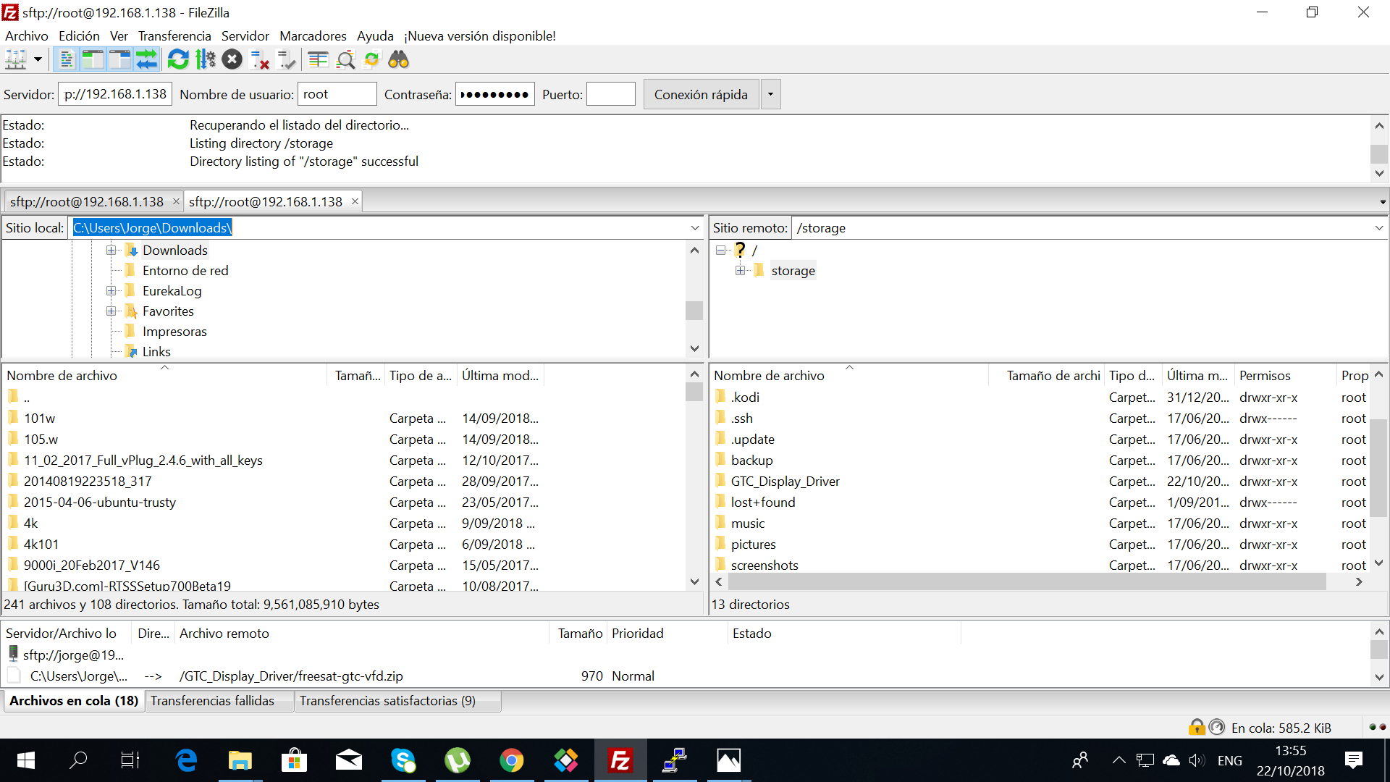Toggle message log display

point(66,59)
